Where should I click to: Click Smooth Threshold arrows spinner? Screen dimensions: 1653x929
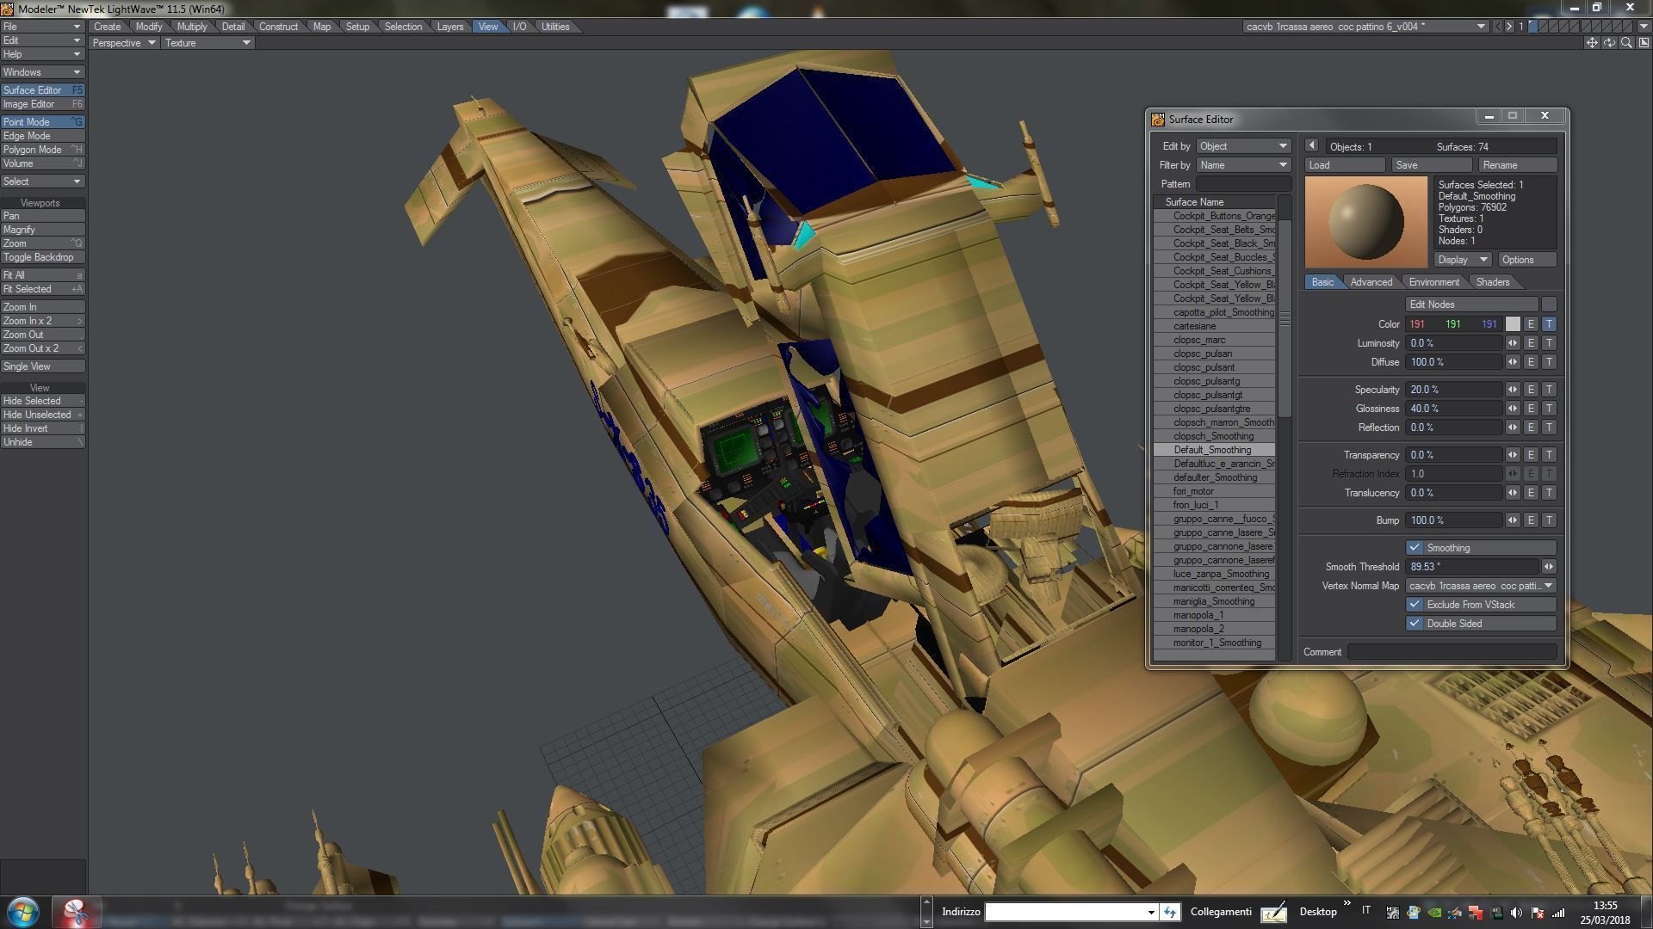tap(1549, 567)
